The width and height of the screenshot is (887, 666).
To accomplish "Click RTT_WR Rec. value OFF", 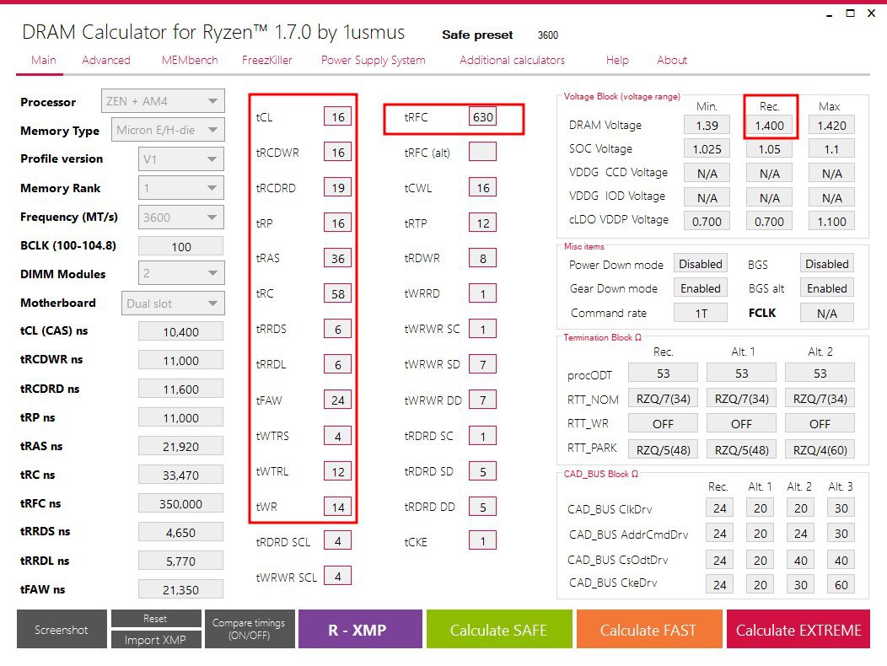I will click(663, 424).
